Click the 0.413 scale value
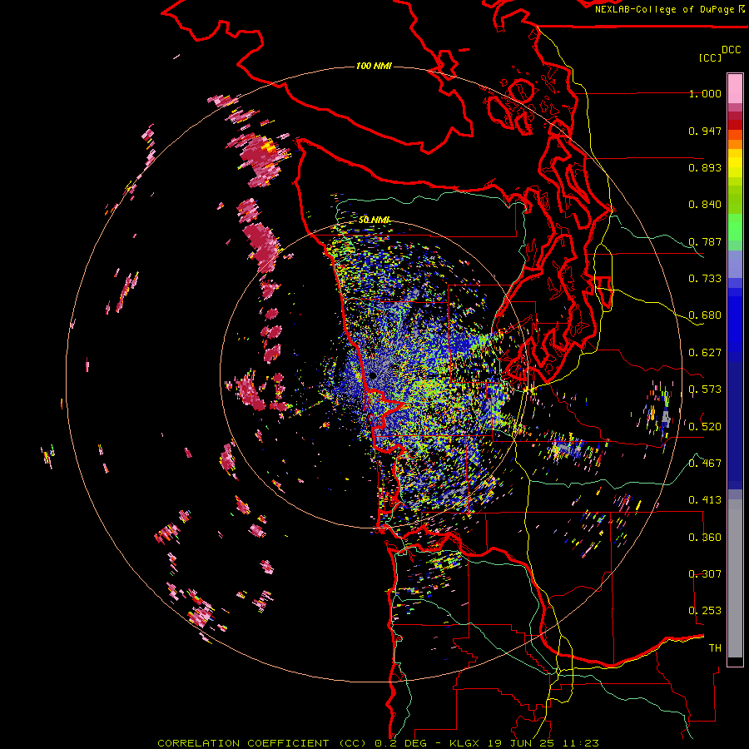 point(705,500)
